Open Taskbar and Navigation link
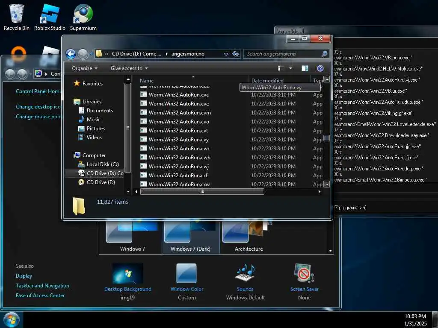The image size is (438, 328). pos(42,286)
